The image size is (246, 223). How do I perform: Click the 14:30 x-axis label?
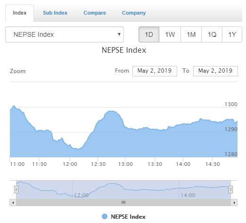[x=213, y=164]
